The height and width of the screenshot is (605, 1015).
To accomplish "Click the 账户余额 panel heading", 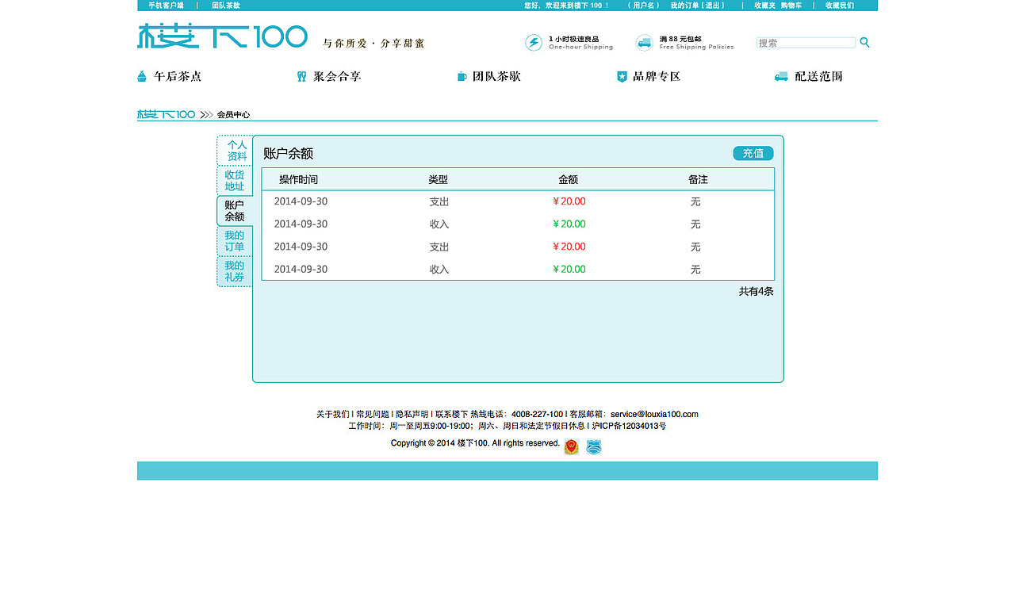I will coord(289,154).
